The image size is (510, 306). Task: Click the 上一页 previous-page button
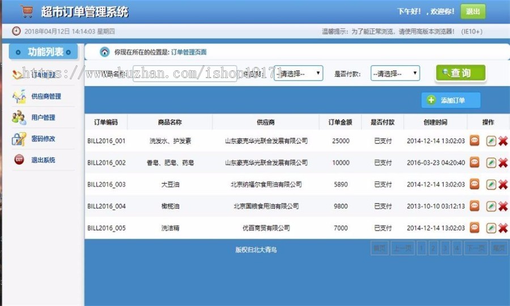[x=403, y=248]
